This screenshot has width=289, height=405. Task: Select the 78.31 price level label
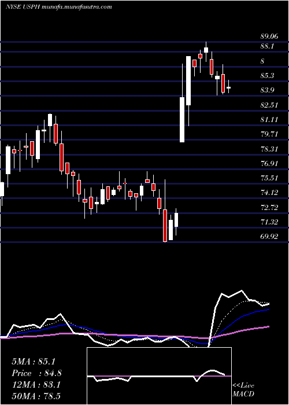pos(269,149)
